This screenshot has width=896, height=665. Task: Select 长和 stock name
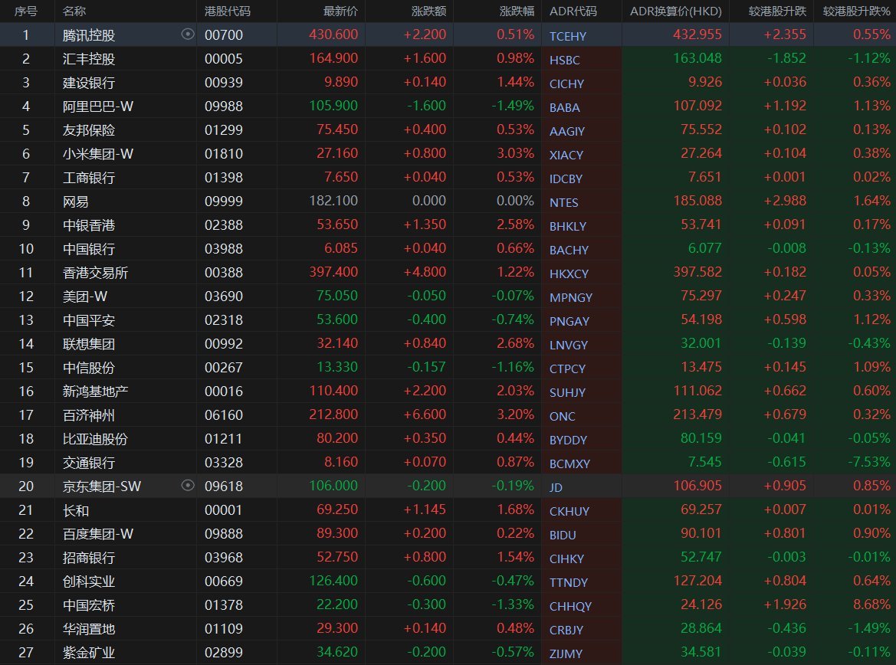(75, 509)
